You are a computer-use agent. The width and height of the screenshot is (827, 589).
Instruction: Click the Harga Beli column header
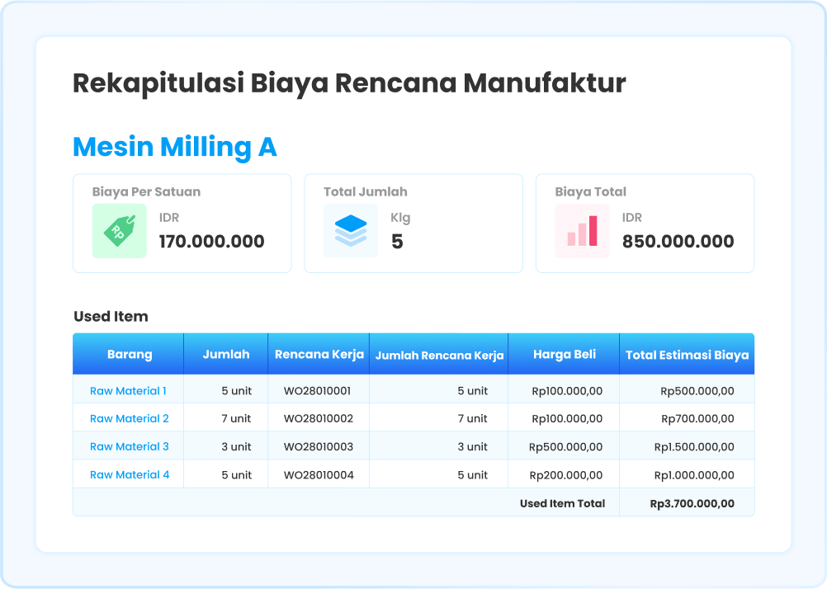pos(564,354)
